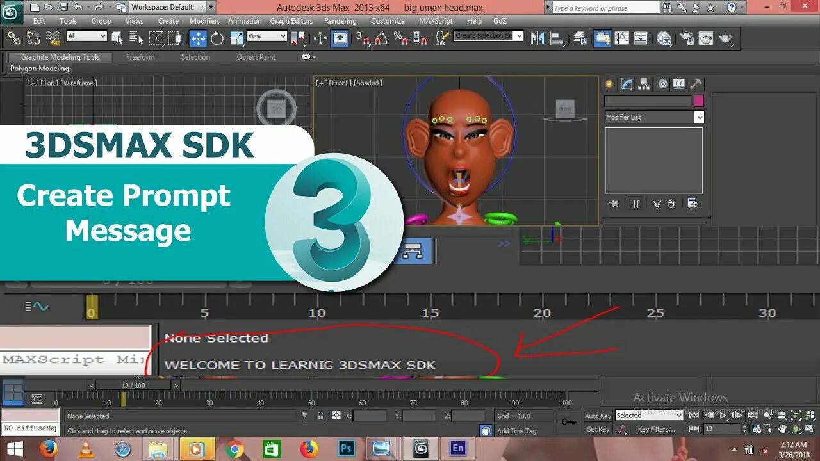Expand the ribbon minimize options arrow
This screenshot has width=820, height=461.
click(309, 57)
